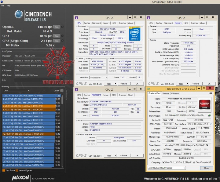Click the ATI CrossFire Enabled (2 GPUs) field
The image size is (220, 182).
point(186,158)
